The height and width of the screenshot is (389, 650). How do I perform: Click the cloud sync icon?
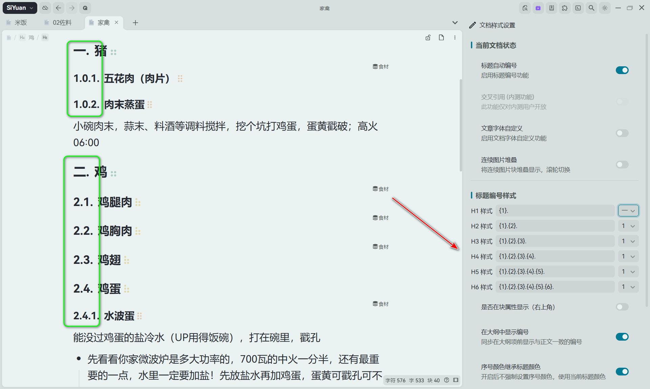45,8
